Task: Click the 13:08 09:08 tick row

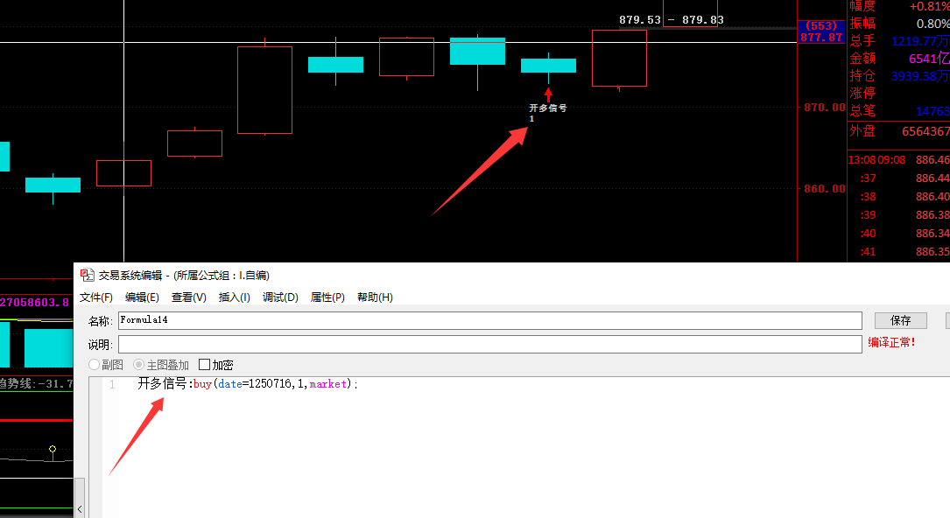Action: (x=899, y=160)
